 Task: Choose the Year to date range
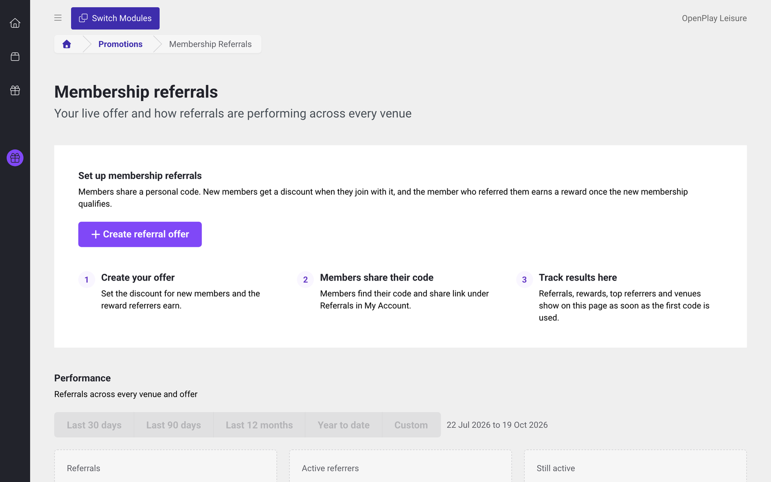(344, 425)
